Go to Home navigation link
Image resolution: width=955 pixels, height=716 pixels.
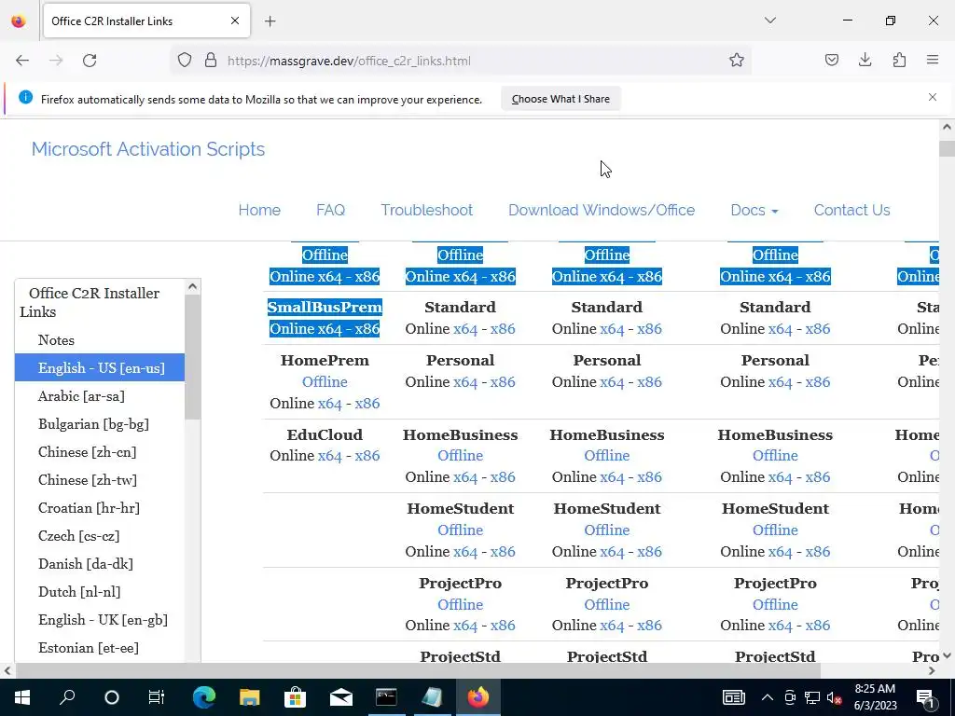pos(259,210)
